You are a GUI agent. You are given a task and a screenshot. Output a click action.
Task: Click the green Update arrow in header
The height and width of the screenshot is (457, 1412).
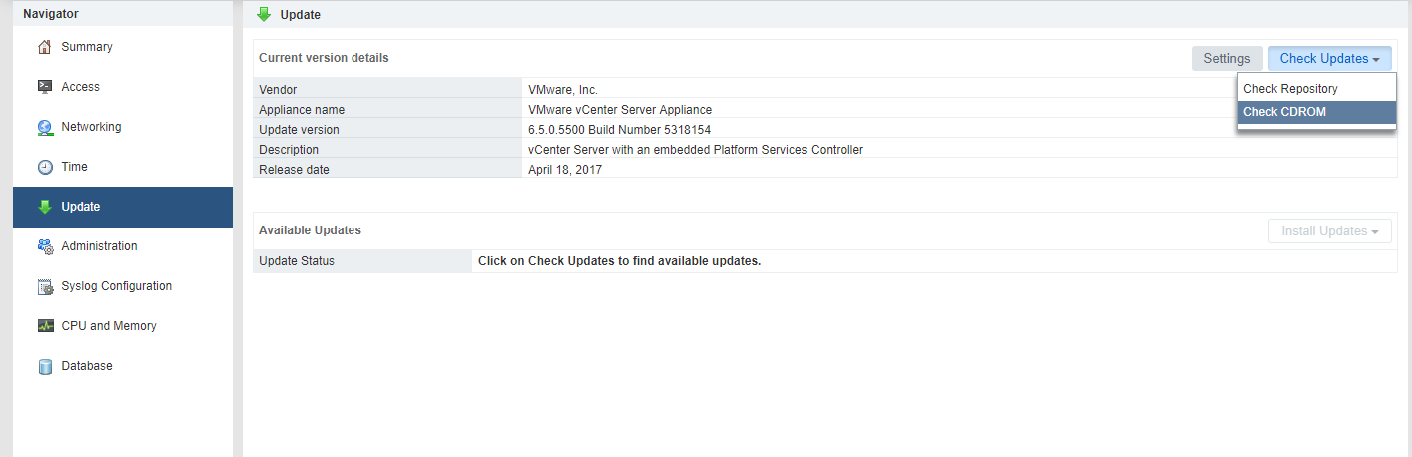tap(264, 14)
